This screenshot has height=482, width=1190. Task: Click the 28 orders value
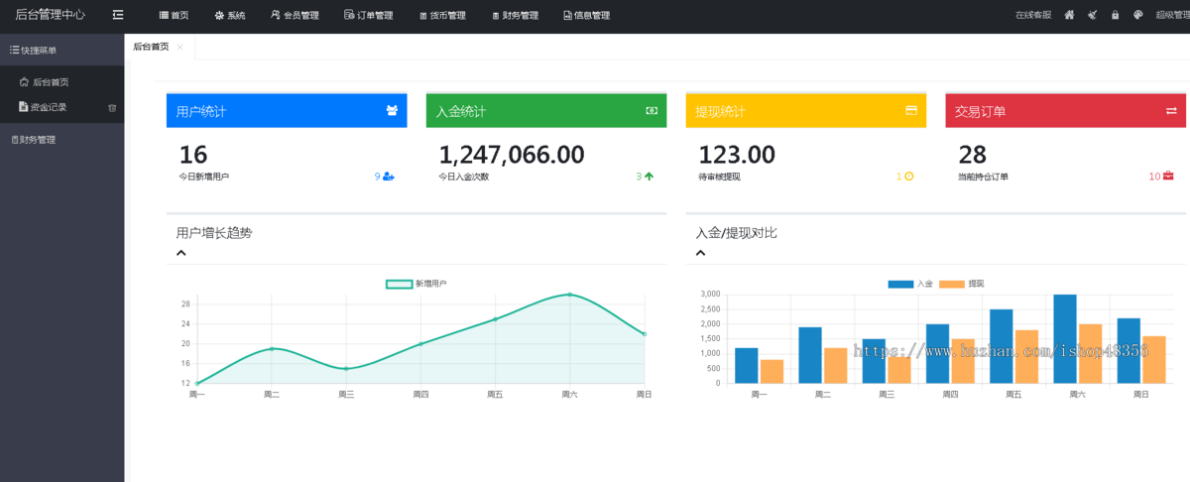973,155
